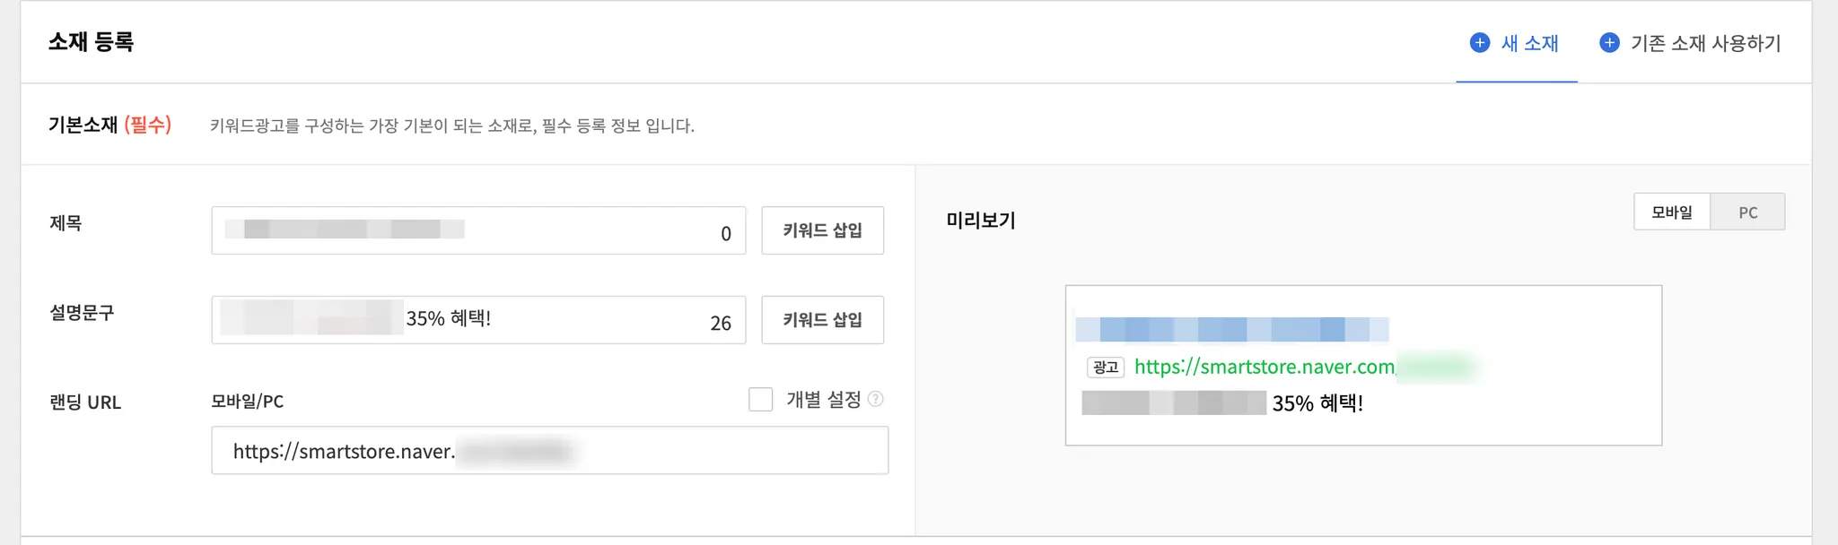Click the help icon next to 개별 설정
1838x545 pixels.
coord(876,399)
